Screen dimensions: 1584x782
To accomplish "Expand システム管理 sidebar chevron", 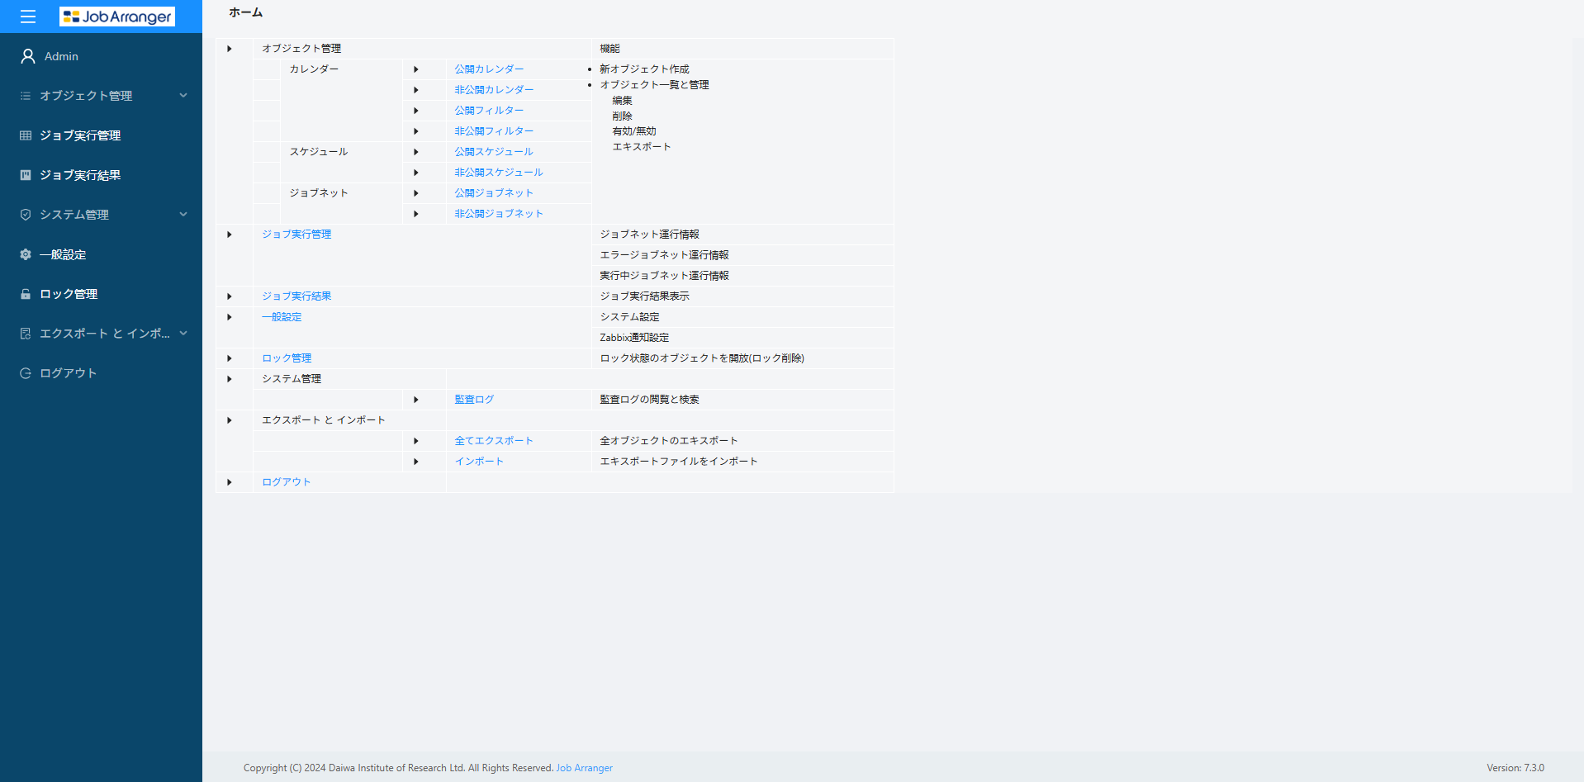I will pyautogui.click(x=183, y=215).
